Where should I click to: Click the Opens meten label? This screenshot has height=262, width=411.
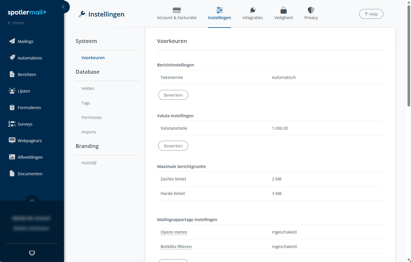(174, 232)
